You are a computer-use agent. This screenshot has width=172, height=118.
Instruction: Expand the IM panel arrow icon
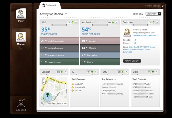tap(96, 72)
